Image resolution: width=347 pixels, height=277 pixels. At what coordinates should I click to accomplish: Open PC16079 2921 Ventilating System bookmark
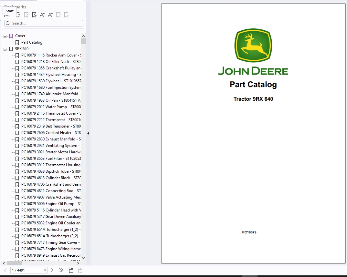coord(50,146)
